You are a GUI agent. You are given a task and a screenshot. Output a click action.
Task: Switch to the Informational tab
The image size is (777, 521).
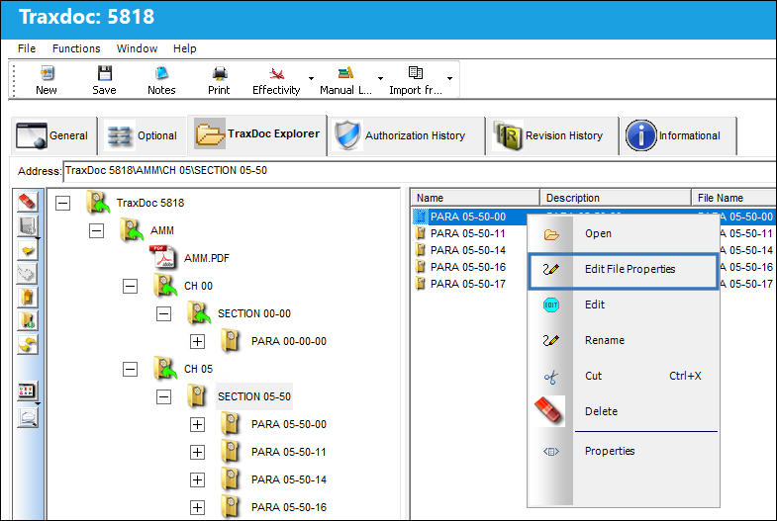point(678,135)
